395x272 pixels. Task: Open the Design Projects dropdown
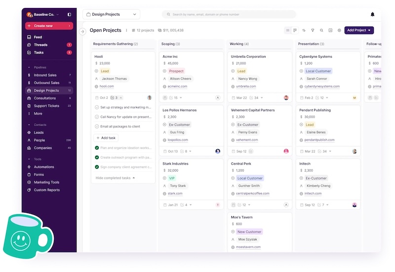111,15
